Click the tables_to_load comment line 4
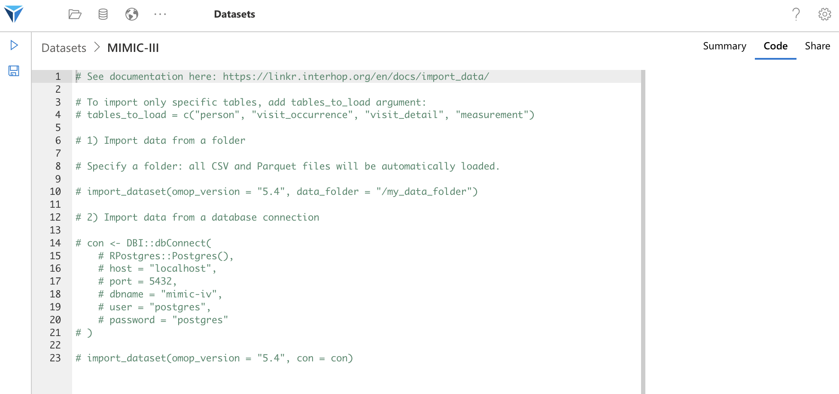839x394 pixels. (305, 115)
